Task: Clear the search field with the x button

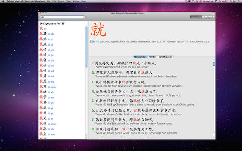Action: [84, 17]
